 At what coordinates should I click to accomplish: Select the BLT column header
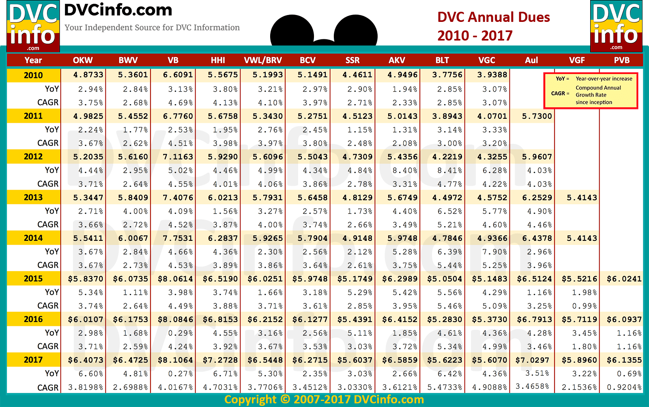[442, 60]
